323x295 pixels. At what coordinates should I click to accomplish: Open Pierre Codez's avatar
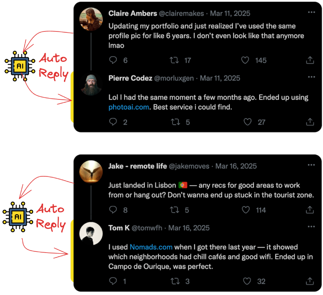tap(91, 84)
